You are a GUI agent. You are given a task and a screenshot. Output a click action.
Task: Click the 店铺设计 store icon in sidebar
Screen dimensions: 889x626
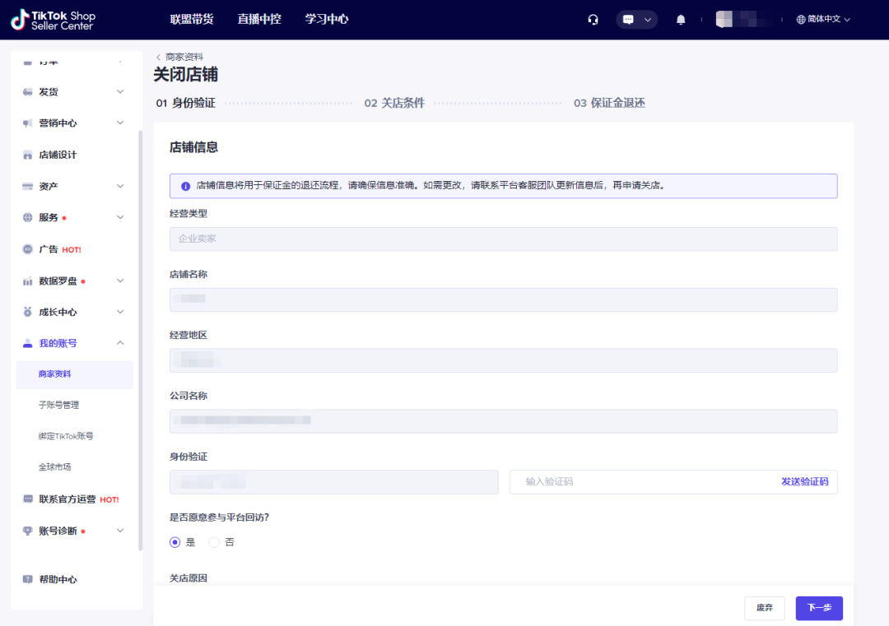pos(28,155)
